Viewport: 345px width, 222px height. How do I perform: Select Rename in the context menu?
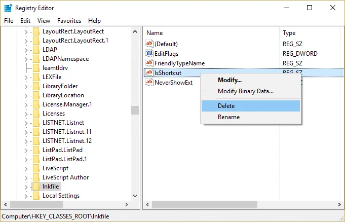pos(228,117)
